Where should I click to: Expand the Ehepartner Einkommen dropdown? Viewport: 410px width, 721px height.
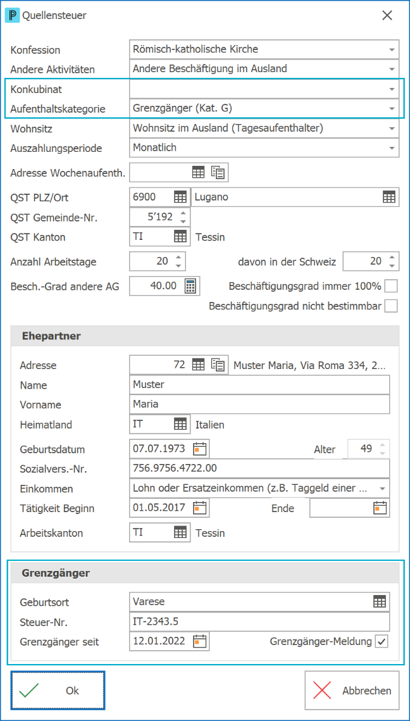click(382, 488)
